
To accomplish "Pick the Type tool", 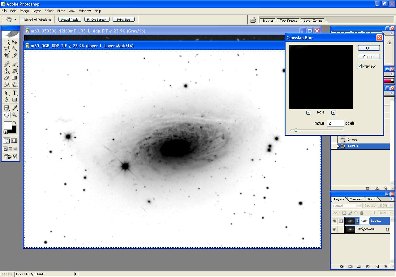I will (15, 93).
